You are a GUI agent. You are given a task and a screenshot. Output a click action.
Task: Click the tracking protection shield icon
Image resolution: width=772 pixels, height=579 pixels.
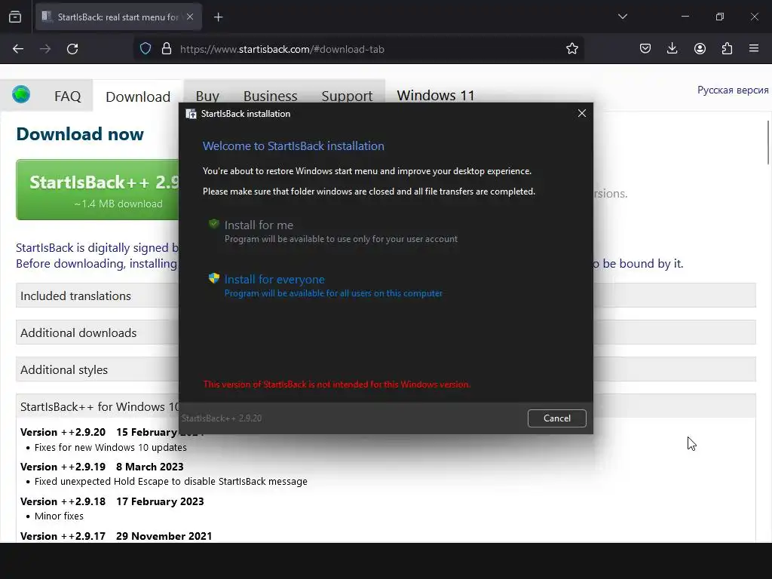[x=146, y=49]
